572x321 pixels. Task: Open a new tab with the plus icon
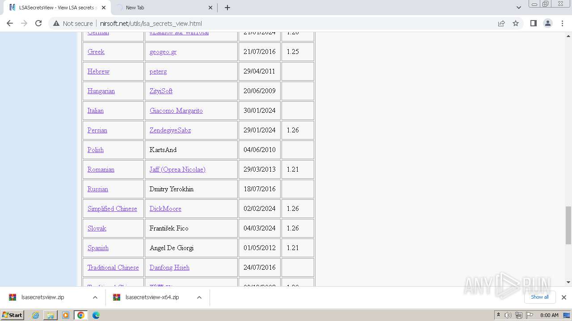click(227, 8)
